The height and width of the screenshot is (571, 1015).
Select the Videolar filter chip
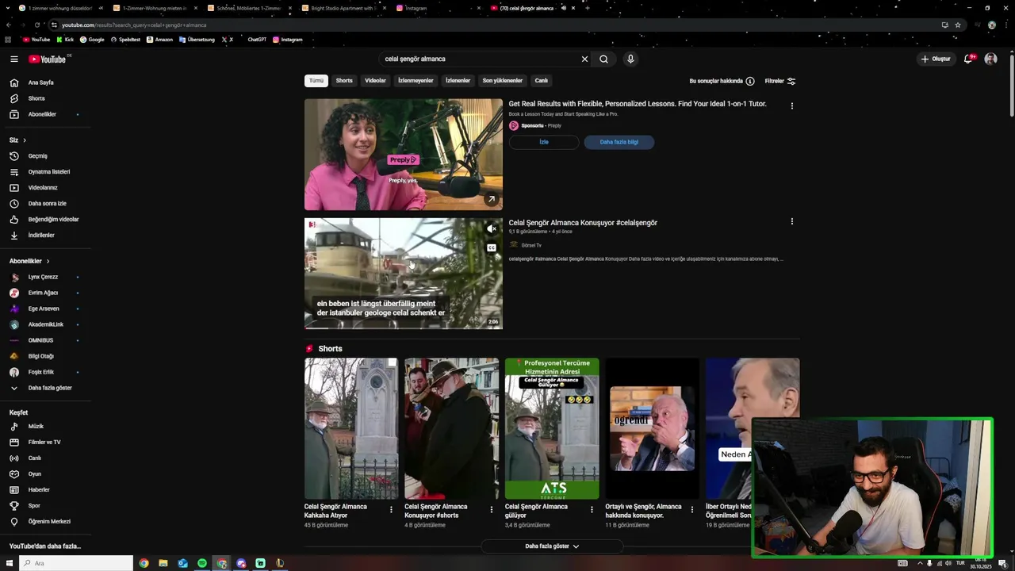375,80
